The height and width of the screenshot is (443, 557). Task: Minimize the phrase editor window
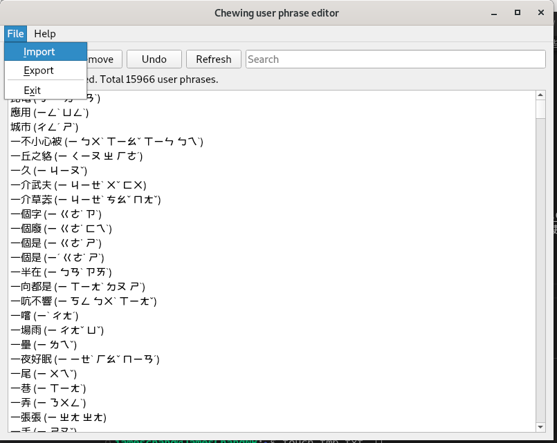coord(494,13)
